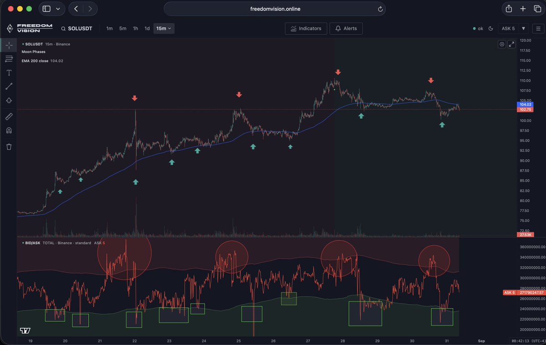This screenshot has height=345, width=546.
Task: Click the Freedom Vision logo
Action: tap(29, 28)
